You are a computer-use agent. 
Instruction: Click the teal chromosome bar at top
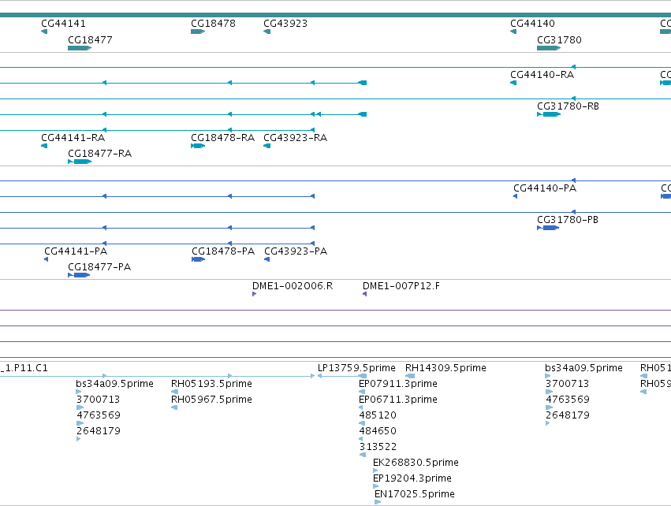coord(336,15)
